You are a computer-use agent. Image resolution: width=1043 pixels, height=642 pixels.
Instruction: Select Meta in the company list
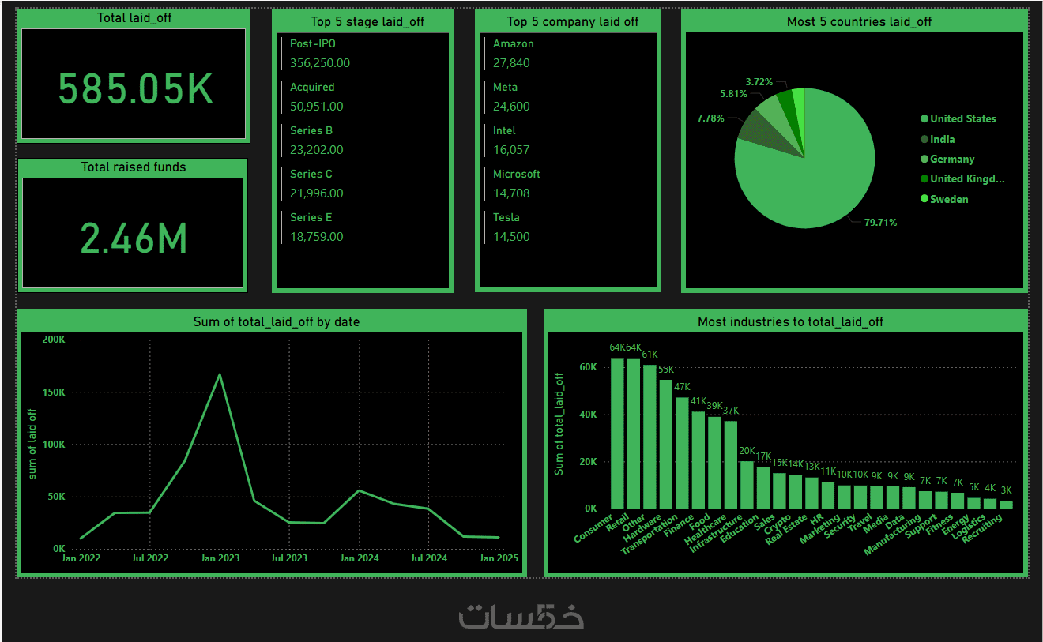(x=506, y=88)
